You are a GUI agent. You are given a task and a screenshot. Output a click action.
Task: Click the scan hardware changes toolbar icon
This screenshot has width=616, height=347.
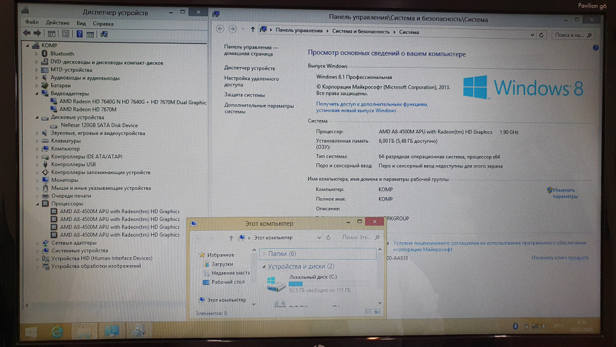(104, 35)
